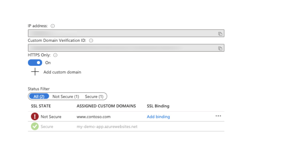Click the plus icon to add domain

(x=35, y=72)
